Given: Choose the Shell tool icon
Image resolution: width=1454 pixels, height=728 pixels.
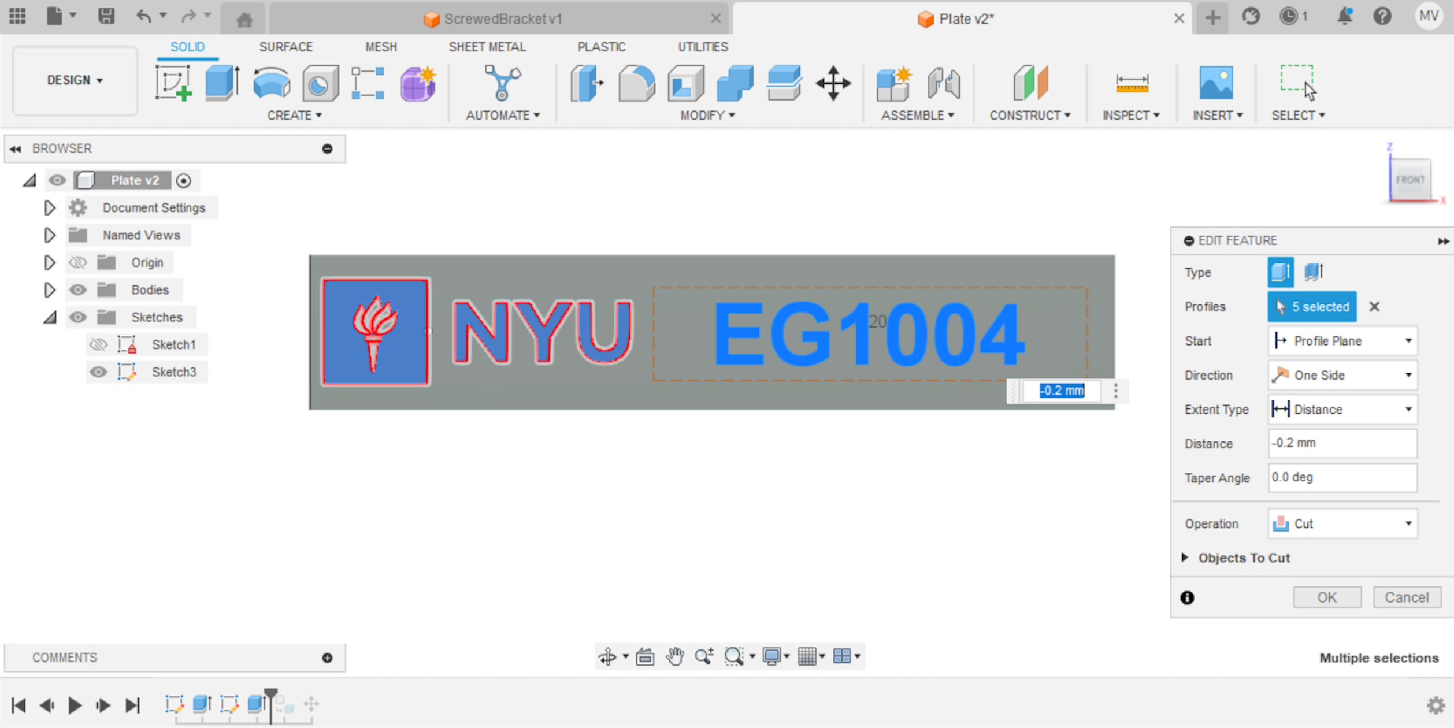Looking at the screenshot, I should pyautogui.click(x=685, y=83).
